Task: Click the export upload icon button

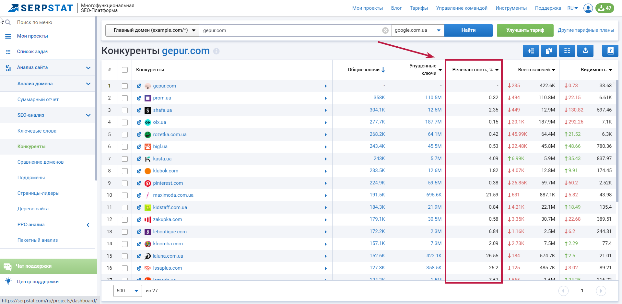Action: 585,51
